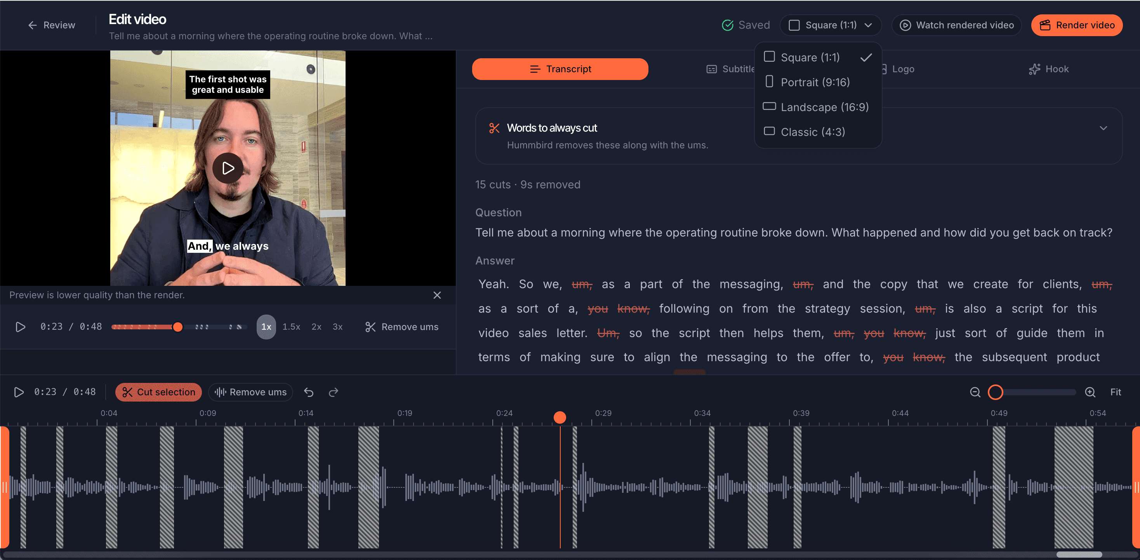Choose Portrait (9:16) aspect ratio
This screenshot has height=560, width=1140.
pyautogui.click(x=818, y=82)
